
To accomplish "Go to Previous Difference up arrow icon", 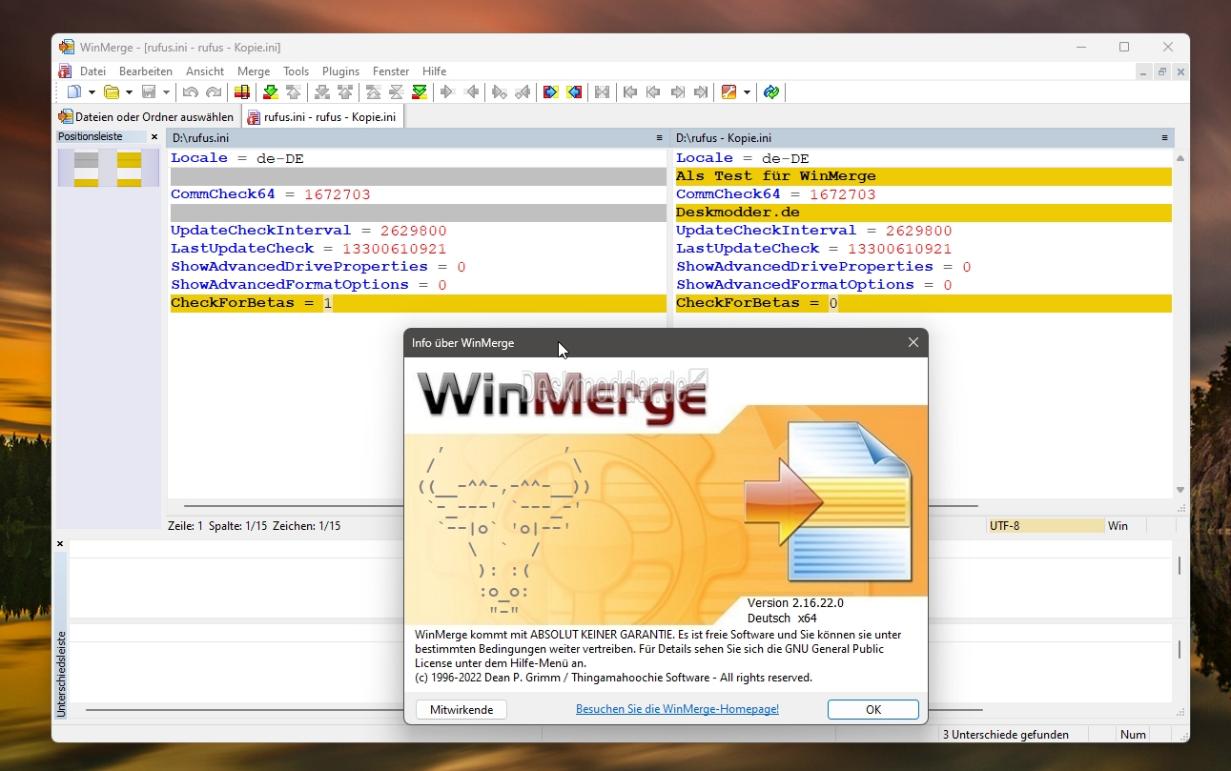I will 294,92.
